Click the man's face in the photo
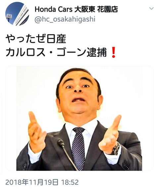 79,92
